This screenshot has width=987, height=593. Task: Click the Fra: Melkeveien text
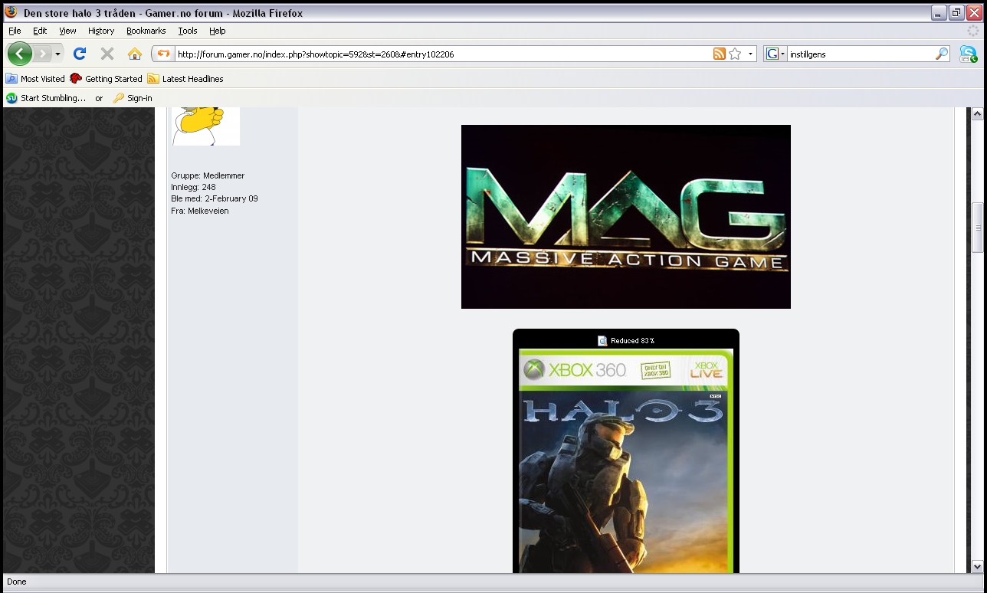(x=200, y=211)
